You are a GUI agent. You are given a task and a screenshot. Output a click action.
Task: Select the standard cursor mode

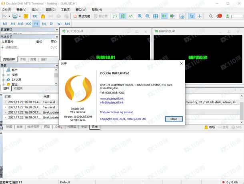coord(192,16)
